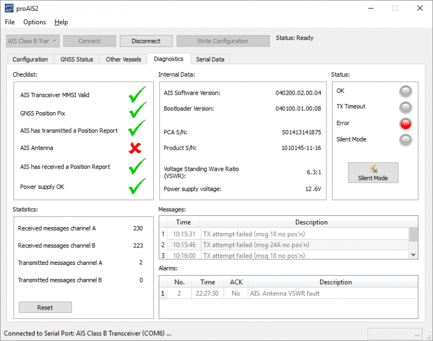
Task: Open the Options menu
Action: 34,22
